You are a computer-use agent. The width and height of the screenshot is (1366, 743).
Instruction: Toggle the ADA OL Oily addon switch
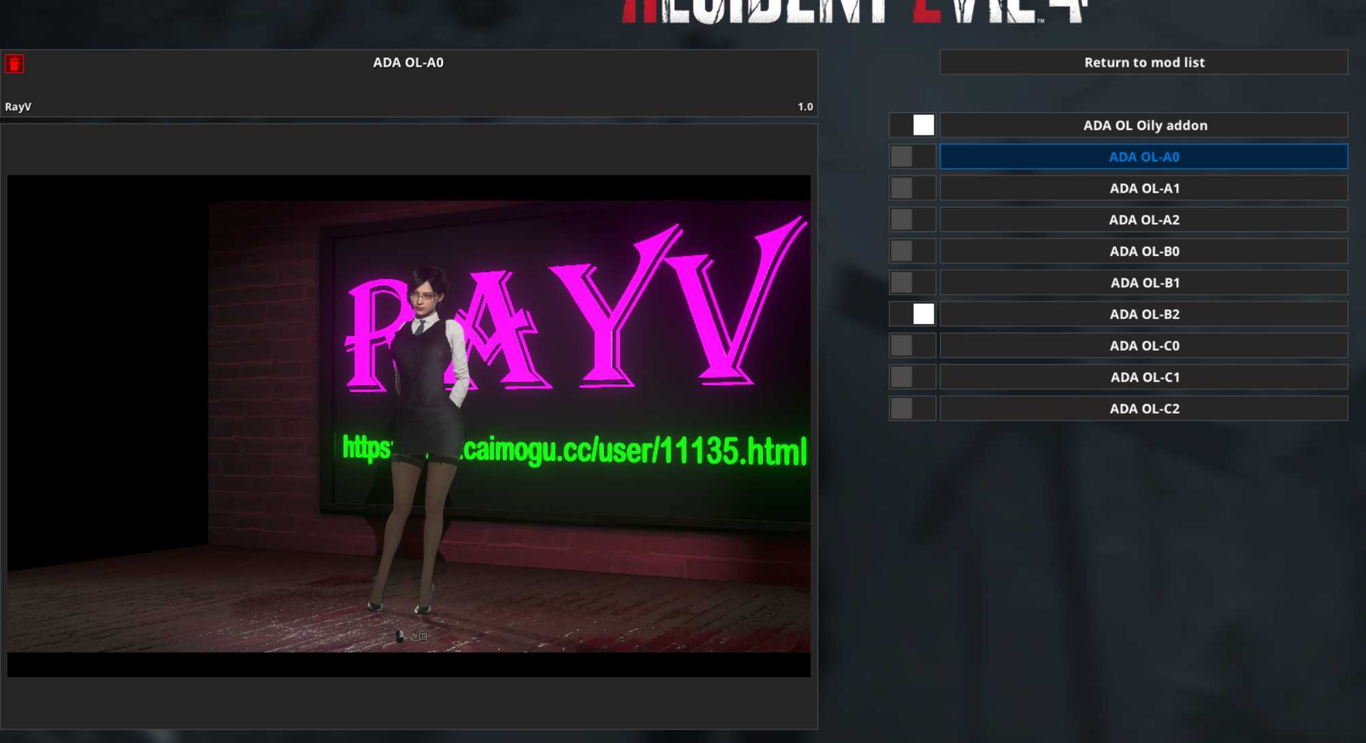(912, 125)
